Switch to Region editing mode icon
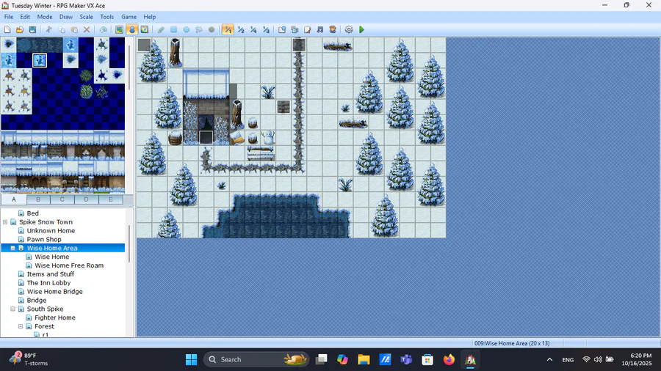Viewport: 661px width, 371px height. [x=145, y=29]
